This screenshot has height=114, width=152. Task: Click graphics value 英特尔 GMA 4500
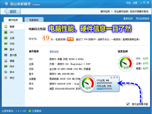tap(62, 74)
